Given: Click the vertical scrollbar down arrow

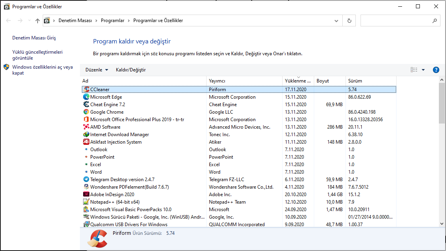Looking at the screenshot, I should tap(442, 224).
